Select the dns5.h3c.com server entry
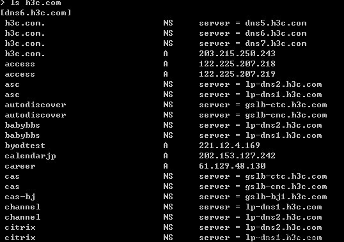The image size is (344, 242). pyautogui.click(x=276, y=23)
